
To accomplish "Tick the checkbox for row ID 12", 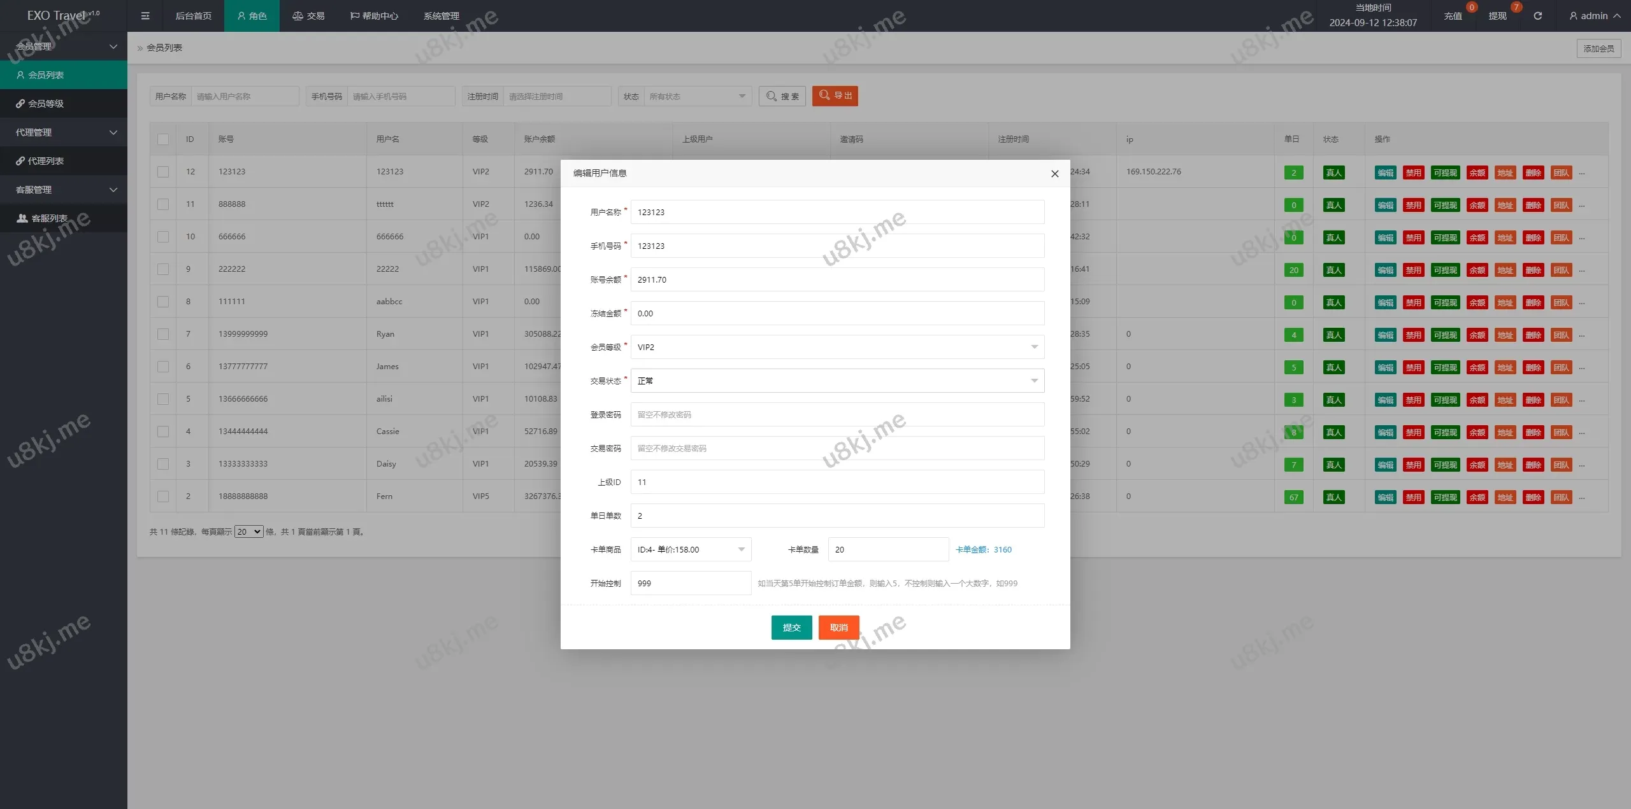I will coord(163,172).
